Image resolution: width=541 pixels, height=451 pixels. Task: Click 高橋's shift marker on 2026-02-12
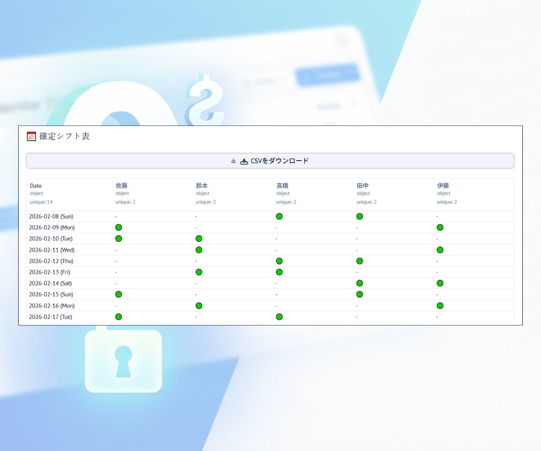click(279, 261)
